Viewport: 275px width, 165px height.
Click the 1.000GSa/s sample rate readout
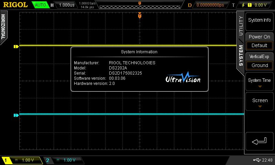87,3
